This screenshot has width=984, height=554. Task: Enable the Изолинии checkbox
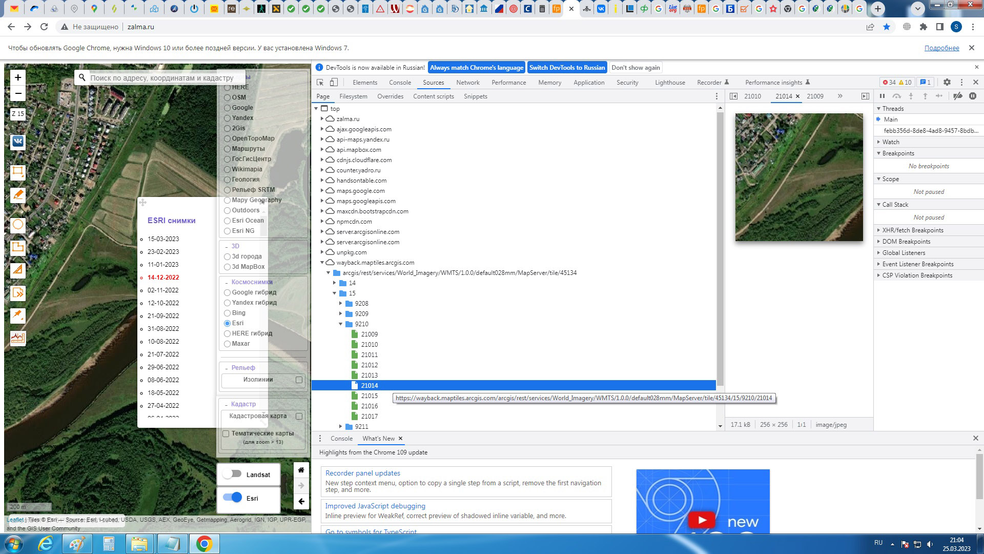299,380
